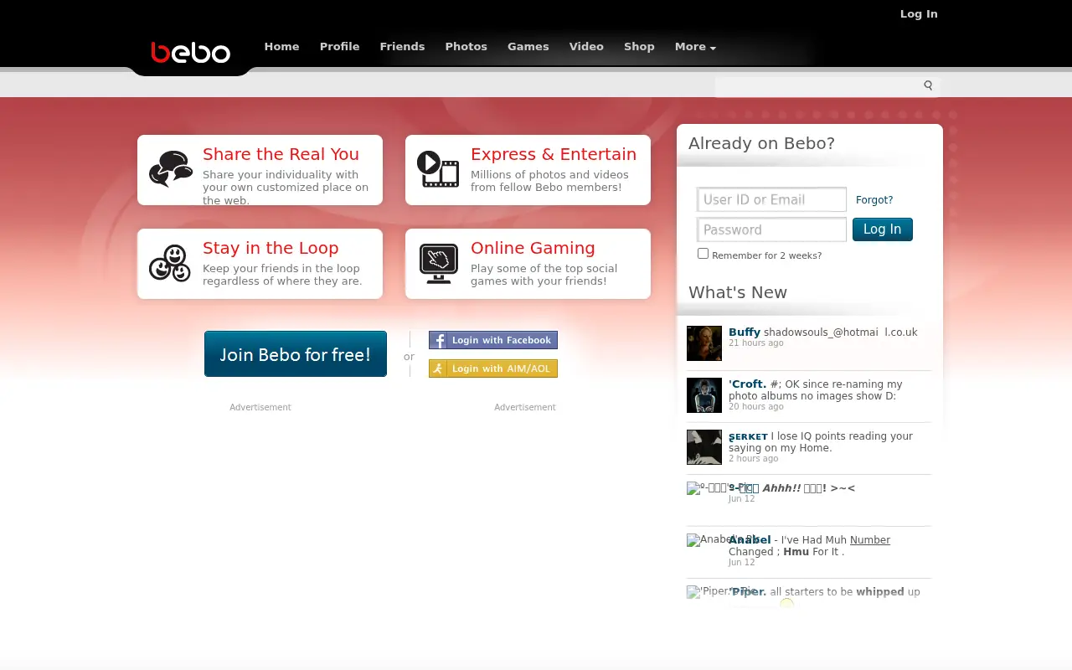The height and width of the screenshot is (670, 1072).
Task: Open the Friends menu item
Action: [402, 47]
